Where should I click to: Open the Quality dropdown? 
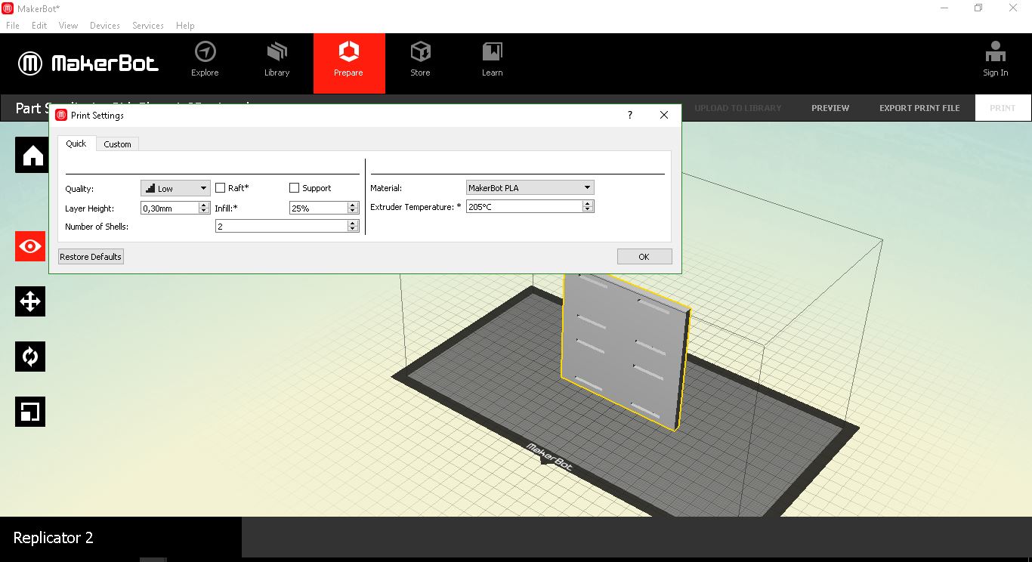click(175, 188)
